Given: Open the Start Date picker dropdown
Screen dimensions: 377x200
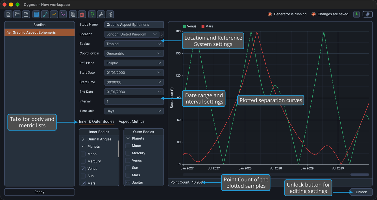Looking at the screenshot, I should [x=134, y=73].
